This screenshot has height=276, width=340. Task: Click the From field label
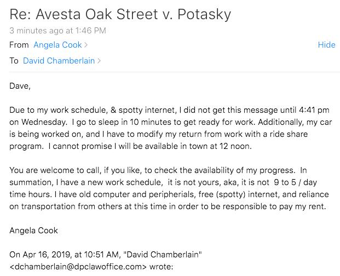tap(19, 45)
